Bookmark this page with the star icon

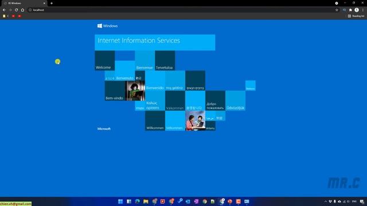[x=337, y=10]
